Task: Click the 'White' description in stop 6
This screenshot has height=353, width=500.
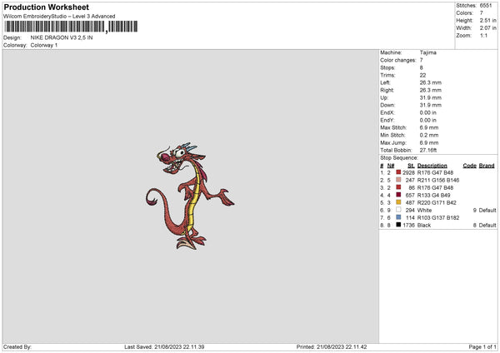Action: pyautogui.click(x=424, y=211)
